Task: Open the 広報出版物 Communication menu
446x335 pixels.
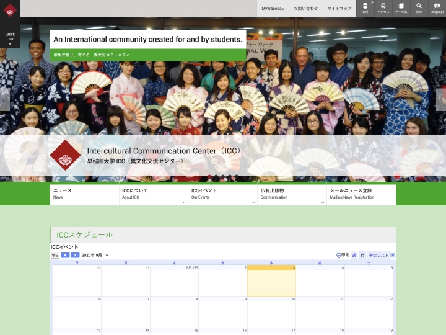Action: tap(292, 194)
